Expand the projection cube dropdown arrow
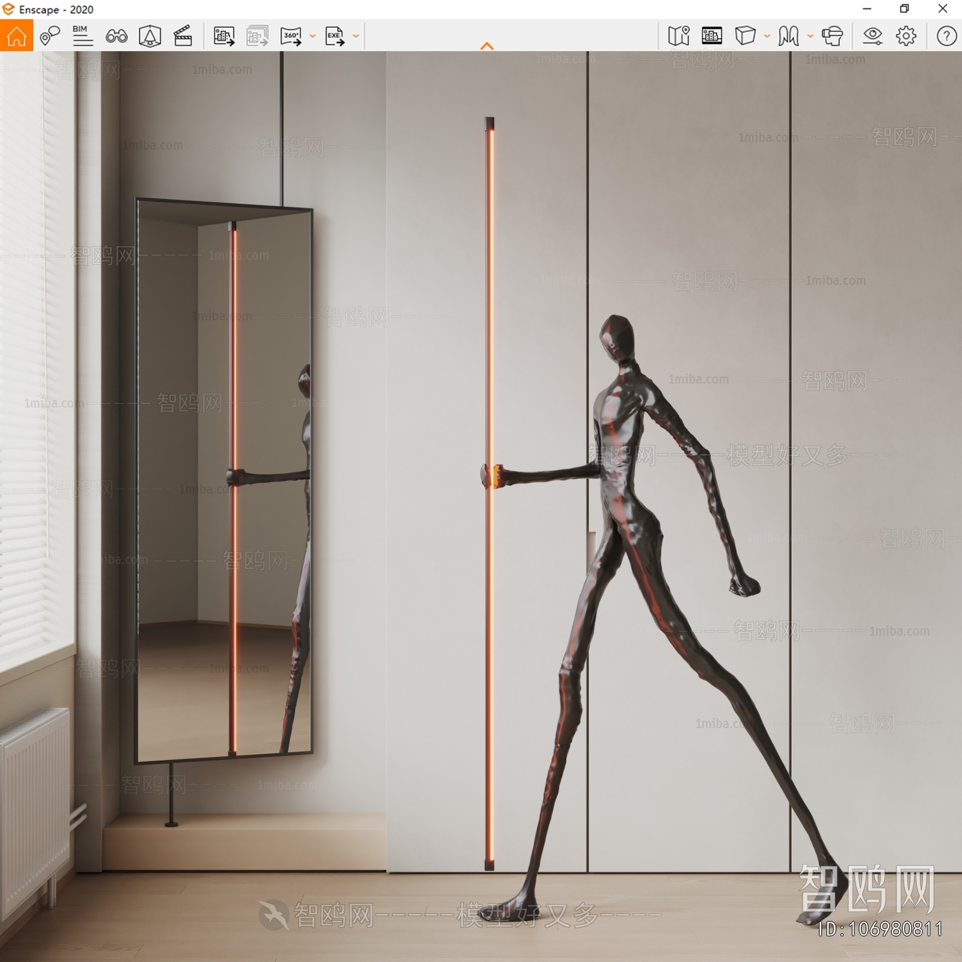The image size is (962, 962). (x=767, y=36)
